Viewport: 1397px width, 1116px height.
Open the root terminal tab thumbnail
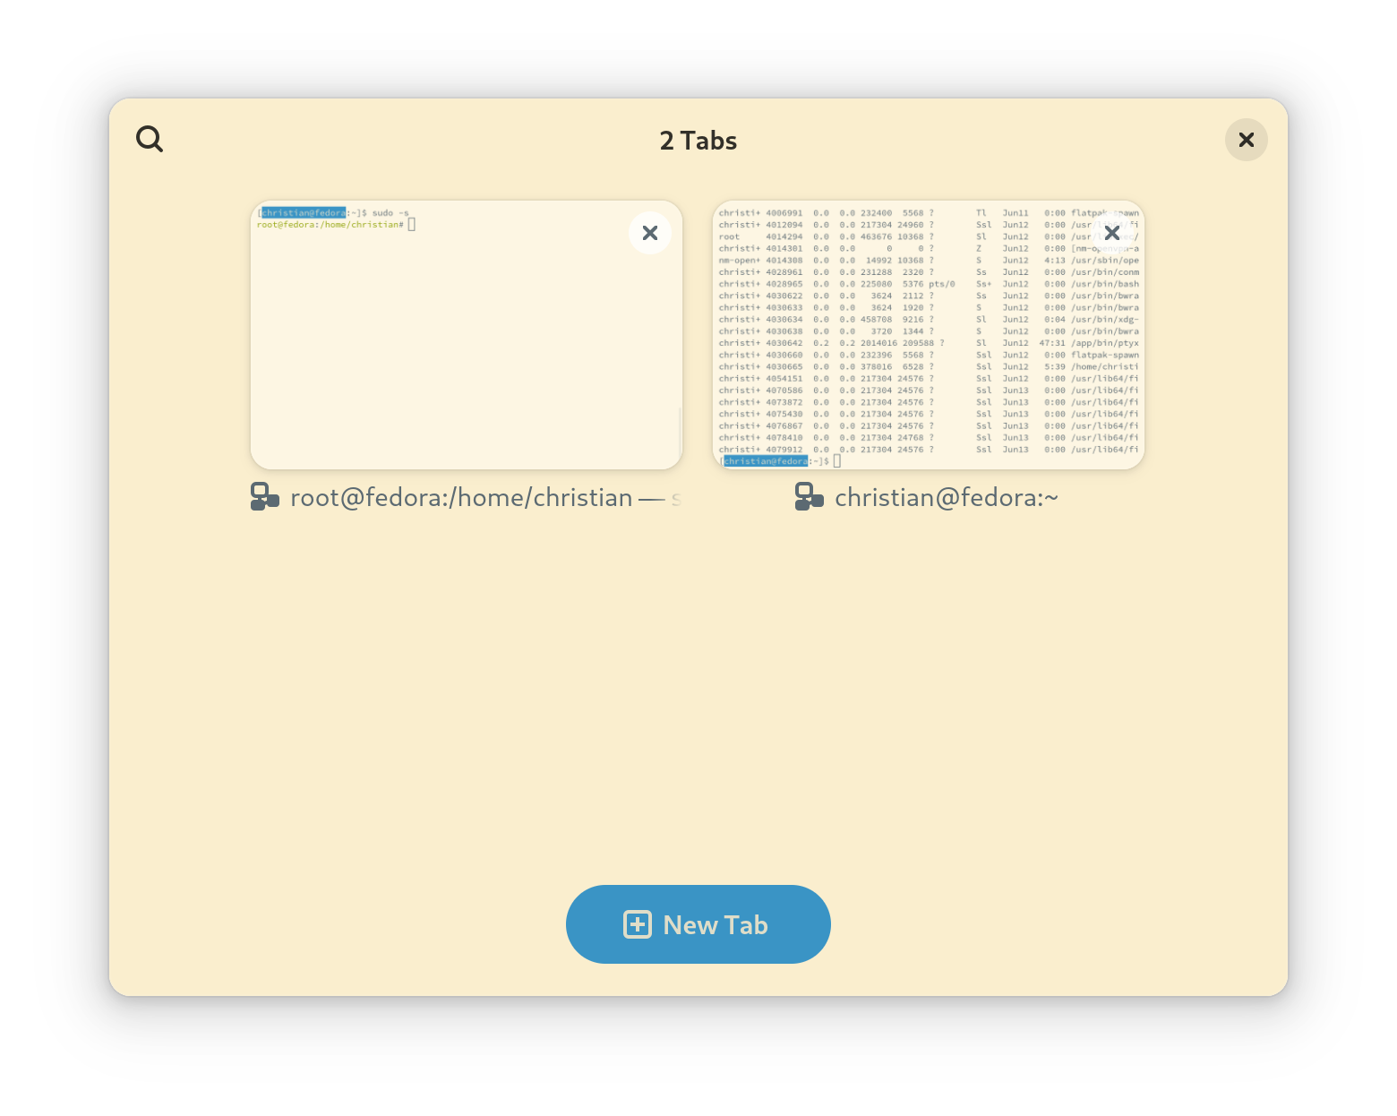coord(466,349)
